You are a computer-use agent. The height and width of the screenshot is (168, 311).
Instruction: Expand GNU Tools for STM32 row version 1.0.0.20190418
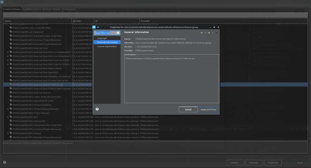click(x=8, y=64)
